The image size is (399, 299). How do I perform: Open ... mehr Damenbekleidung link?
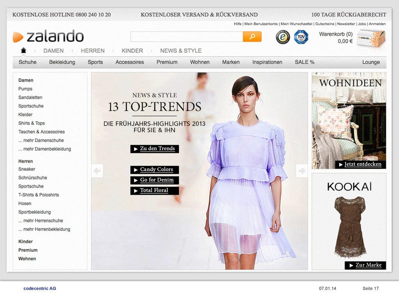click(44, 149)
